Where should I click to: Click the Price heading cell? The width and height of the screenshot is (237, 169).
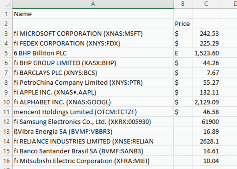pos(182,24)
